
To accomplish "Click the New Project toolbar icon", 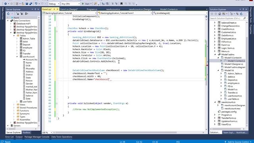I will point(17,4).
